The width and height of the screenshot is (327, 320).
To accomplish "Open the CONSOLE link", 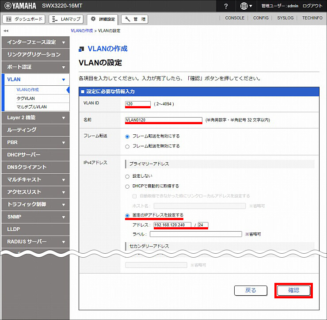I will point(235,18).
